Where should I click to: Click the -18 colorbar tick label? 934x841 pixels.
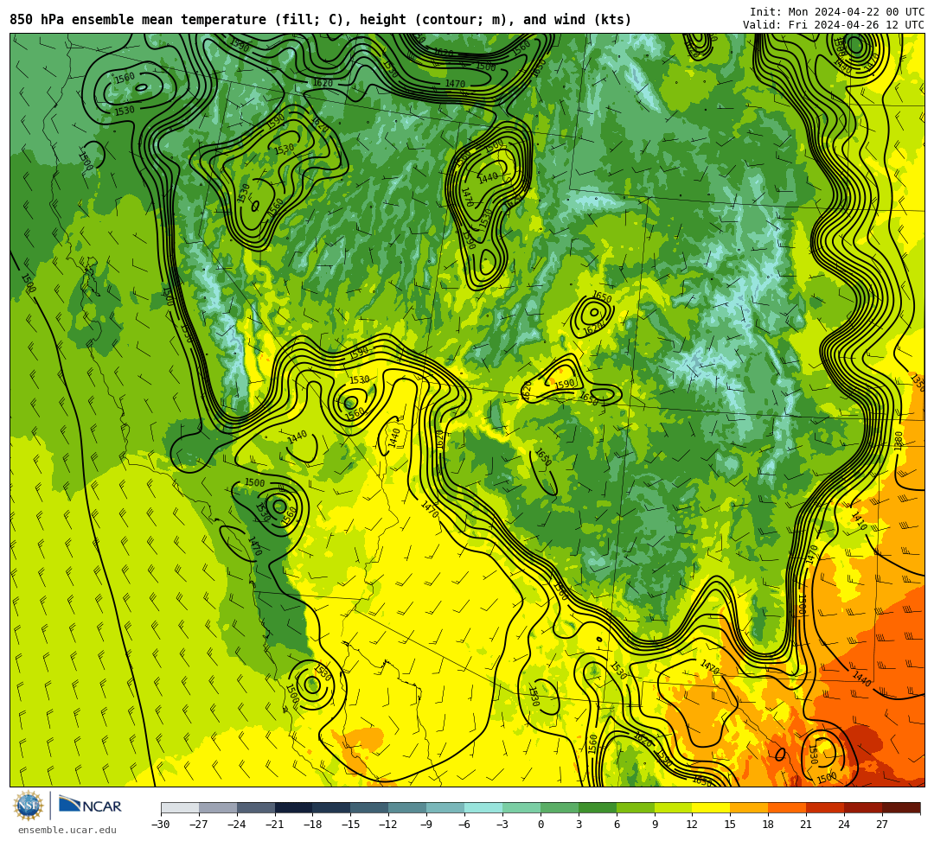pyautogui.click(x=313, y=825)
